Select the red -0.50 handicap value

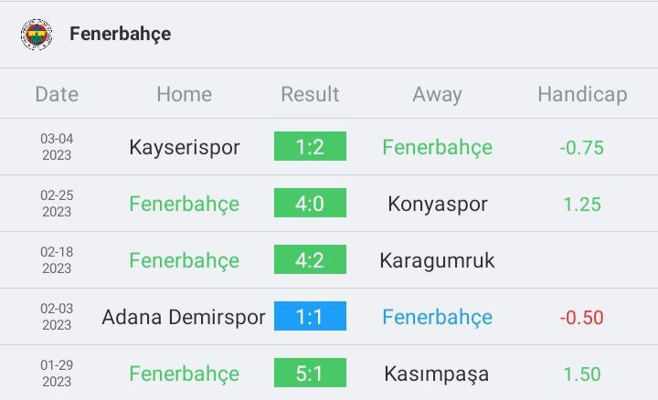[x=581, y=318]
